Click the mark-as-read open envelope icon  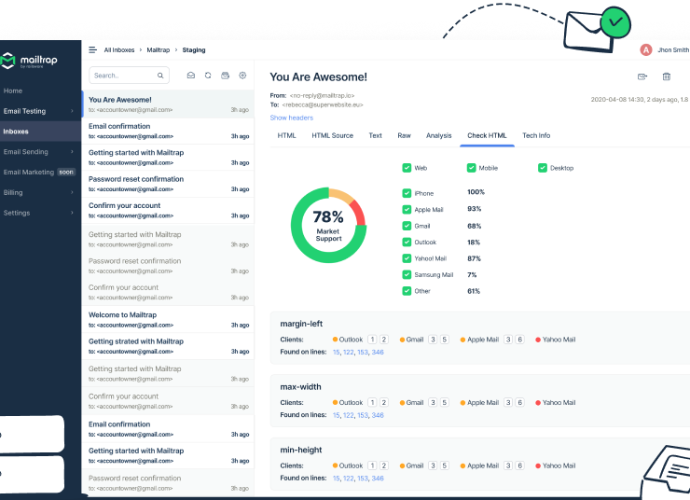click(191, 76)
